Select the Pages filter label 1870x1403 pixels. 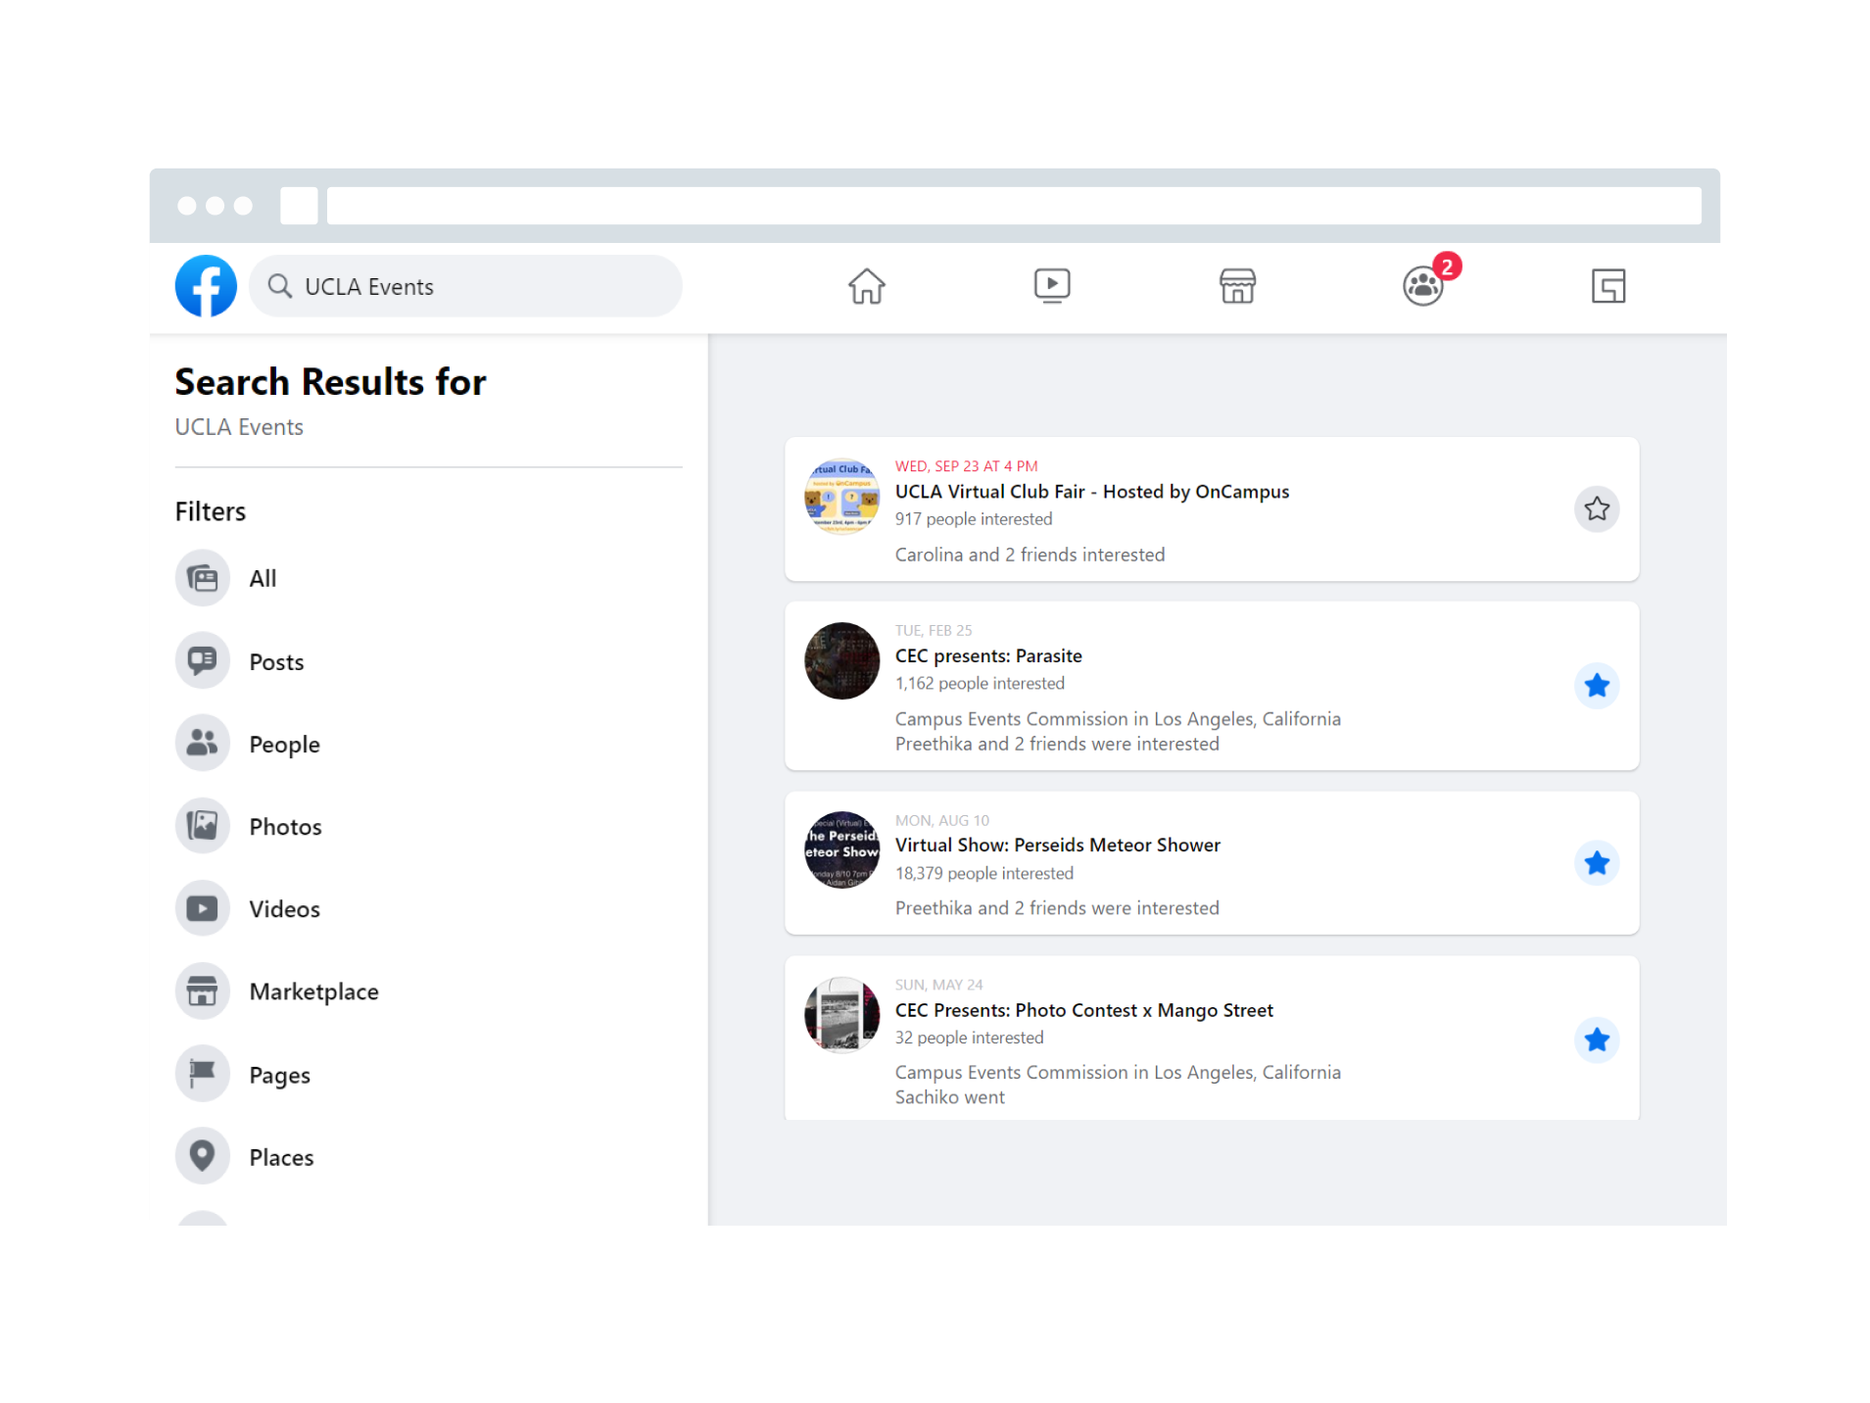pos(279,1075)
